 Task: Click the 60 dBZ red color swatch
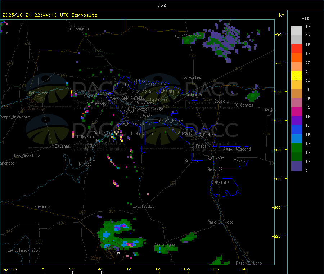coord(297,49)
